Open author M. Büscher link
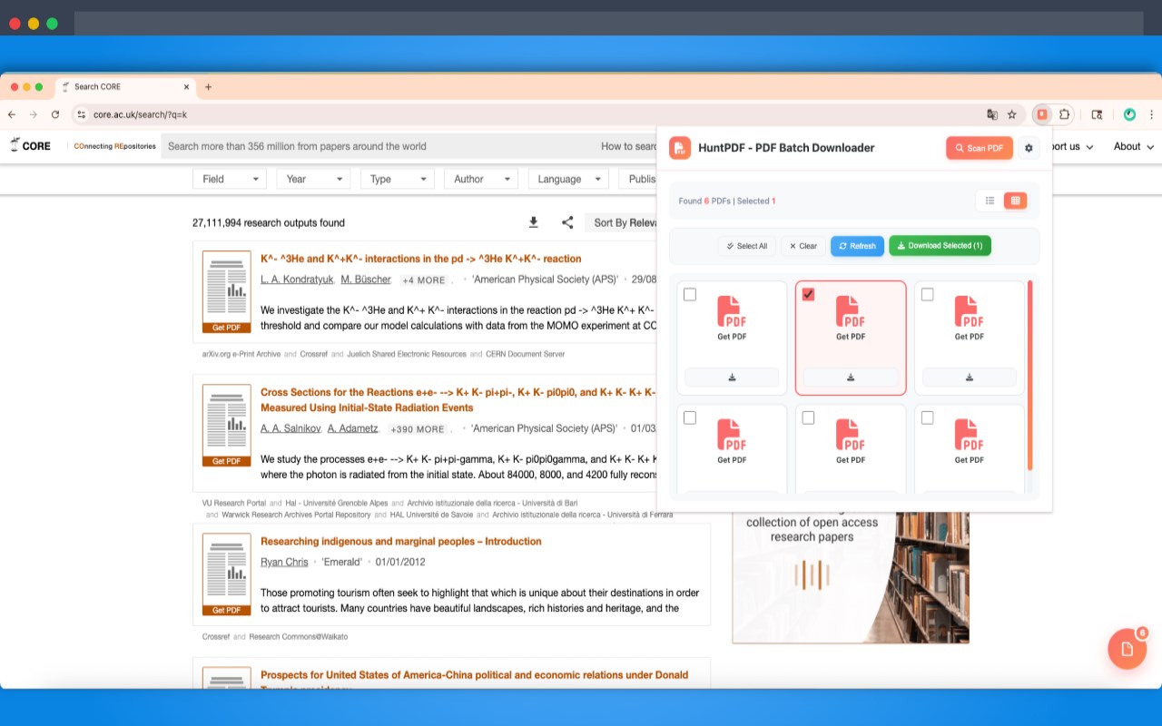The image size is (1162, 726). pos(366,280)
